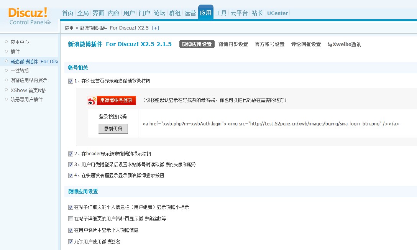Switch to the 与Xweibo通讯 tab
417x250 pixels.
click(344, 44)
